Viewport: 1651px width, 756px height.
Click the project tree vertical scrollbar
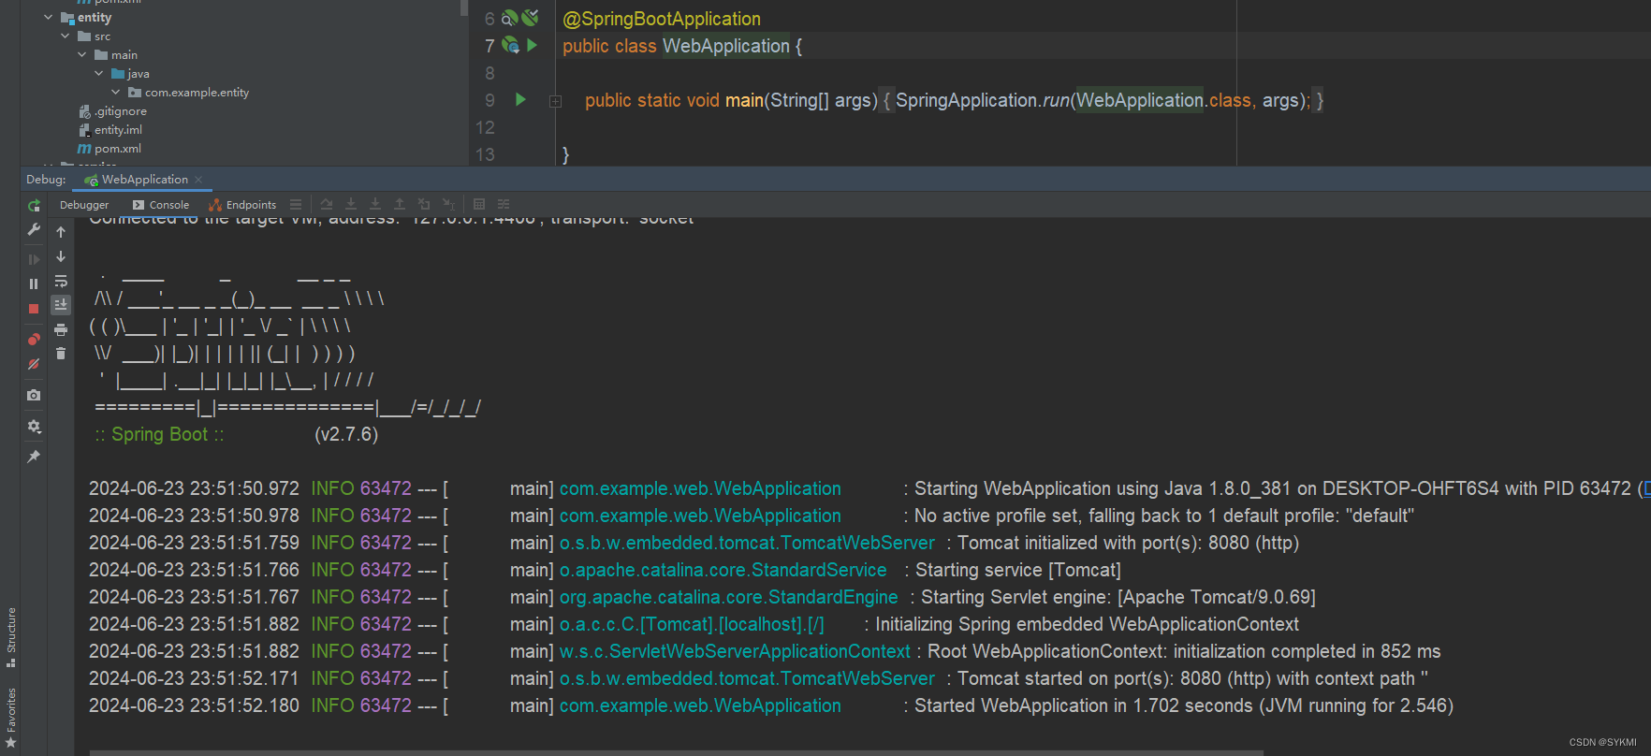tap(464, 8)
